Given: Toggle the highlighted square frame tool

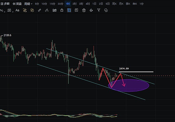Looking at the screenshot, I should (x=69, y=10).
